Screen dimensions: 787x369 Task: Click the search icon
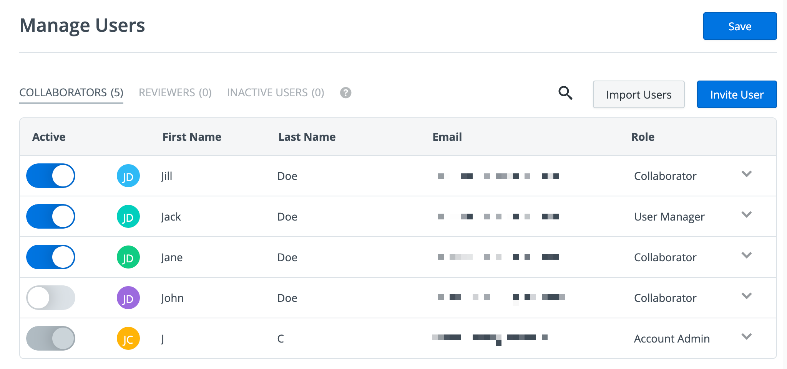click(x=565, y=93)
